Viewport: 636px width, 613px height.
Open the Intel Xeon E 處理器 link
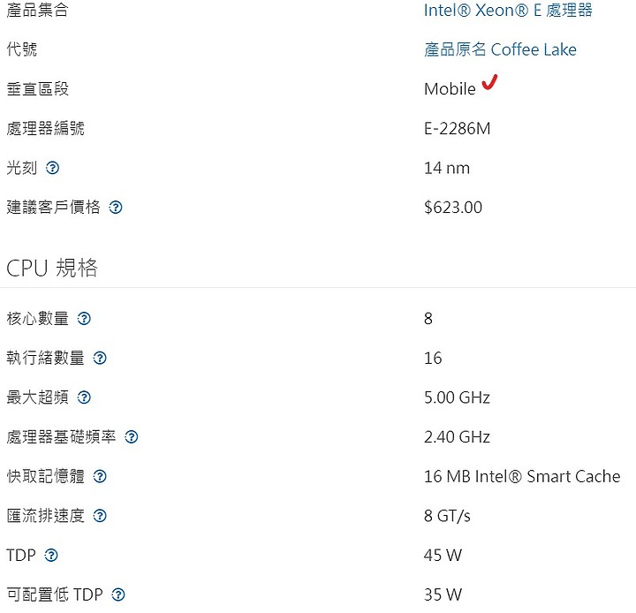click(x=508, y=10)
